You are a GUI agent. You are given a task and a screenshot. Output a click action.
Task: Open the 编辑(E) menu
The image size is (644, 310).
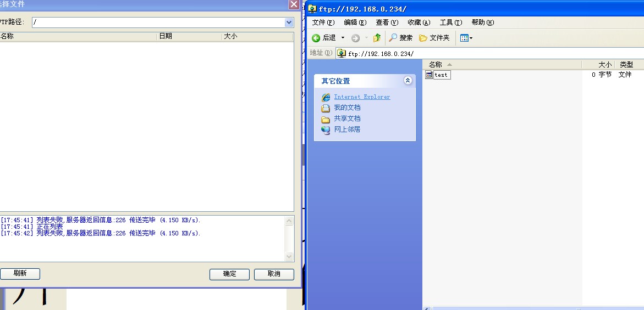(x=355, y=22)
